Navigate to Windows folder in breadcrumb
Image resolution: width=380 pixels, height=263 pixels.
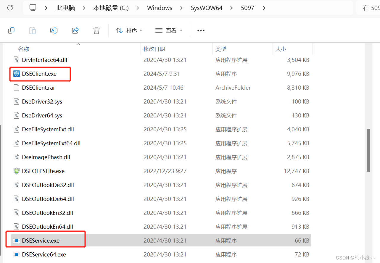160,8
